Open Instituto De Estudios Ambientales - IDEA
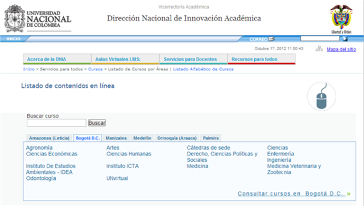This screenshot has height=206, width=364. (x=51, y=169)
